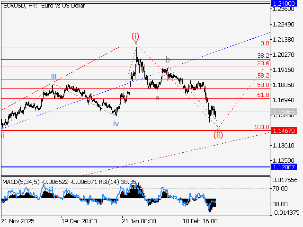
Task: Click the 18 Feb 16:00 date marker
Action: (199, 221)
